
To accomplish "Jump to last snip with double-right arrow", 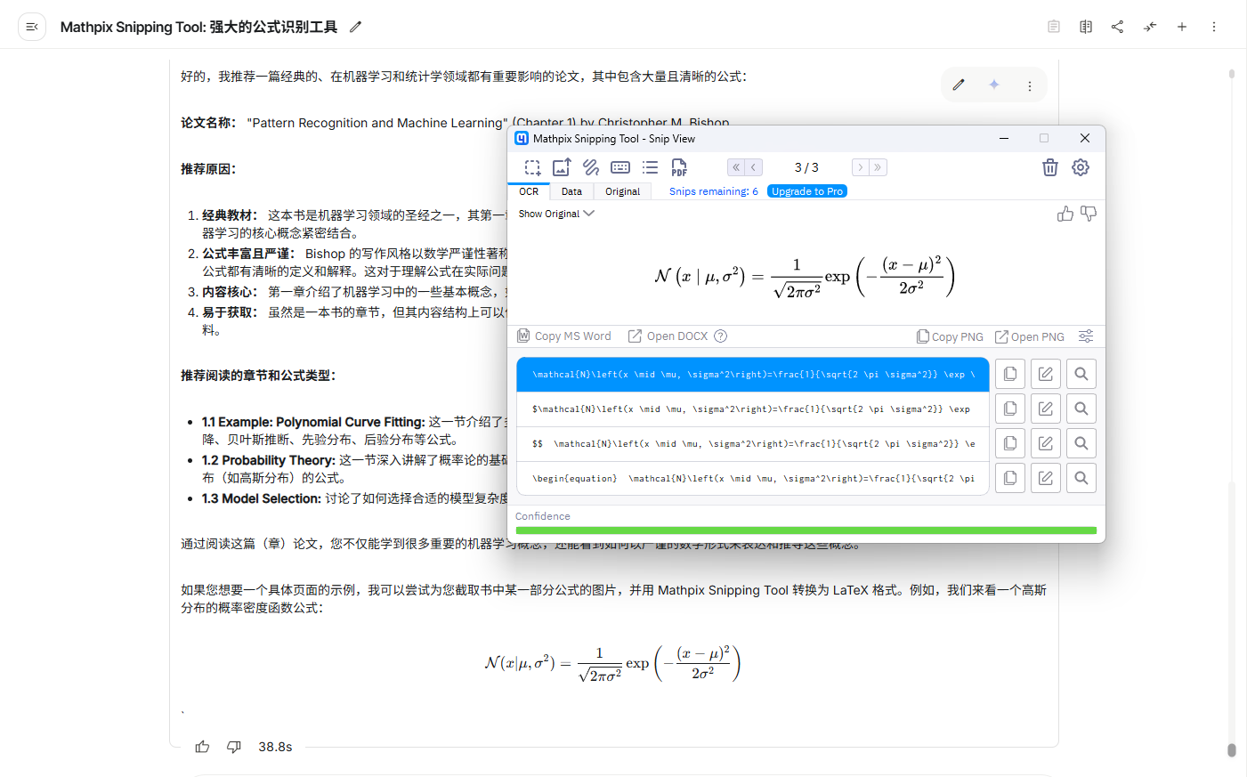I will pyautogui.click(x=878, y=167).
